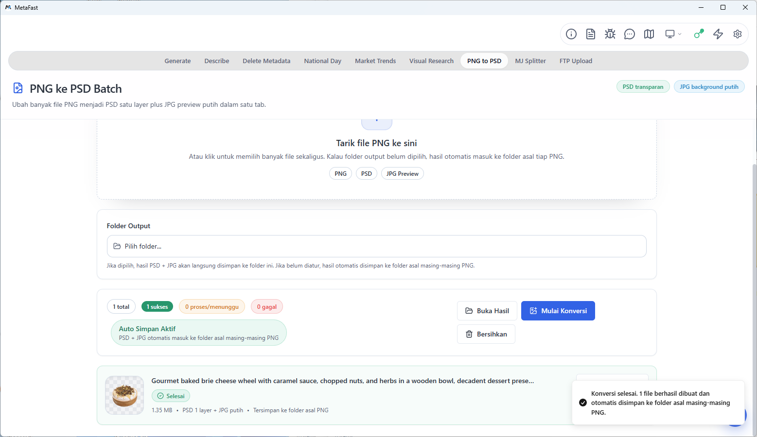
Task: Open the baked brie cheese thumbnail
Action: tap(124, 395)
